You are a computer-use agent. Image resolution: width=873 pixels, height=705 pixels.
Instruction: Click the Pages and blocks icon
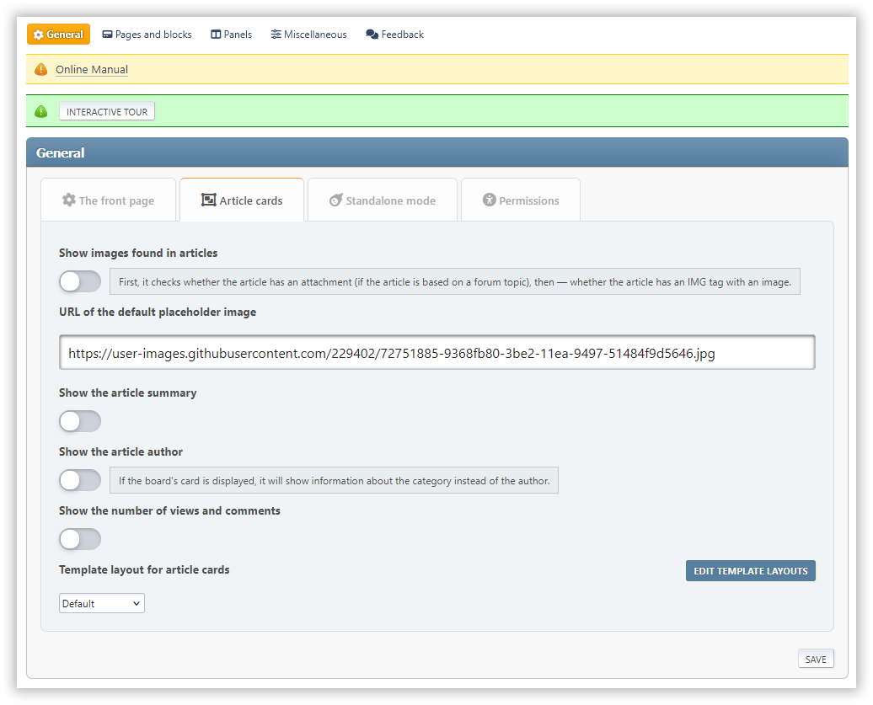pos(108,35)
